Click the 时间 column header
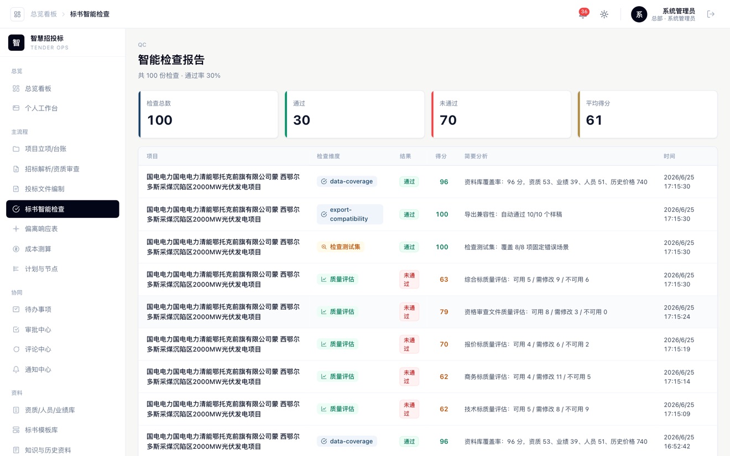The height and width of the screenshot is (456, 730). tap(669, 156)
